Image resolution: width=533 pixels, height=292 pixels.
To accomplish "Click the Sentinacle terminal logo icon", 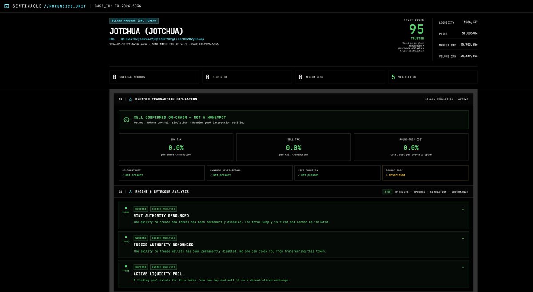I will click(x=7, y=6).
